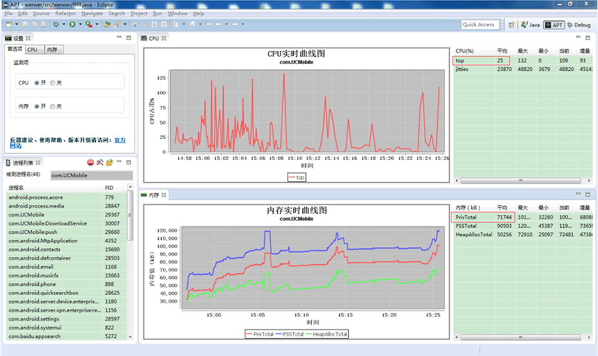Click the green Run toolbar button
This screenshot has height=356, width=598.
point(72,25)
